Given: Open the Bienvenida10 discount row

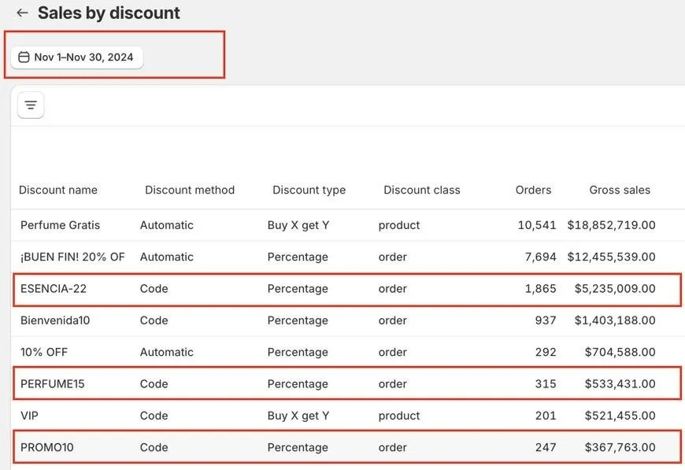Looking at the screenshot, I should [x=55, y=320].
